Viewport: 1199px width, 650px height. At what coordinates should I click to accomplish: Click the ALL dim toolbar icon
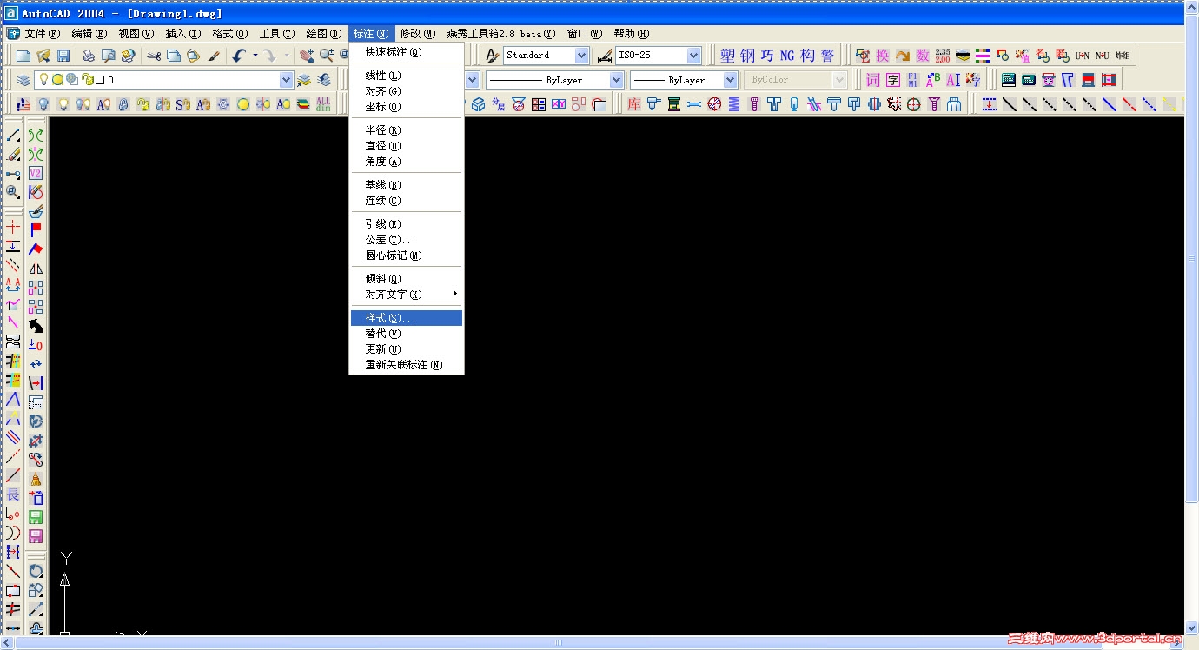click(x=323, y=104)
